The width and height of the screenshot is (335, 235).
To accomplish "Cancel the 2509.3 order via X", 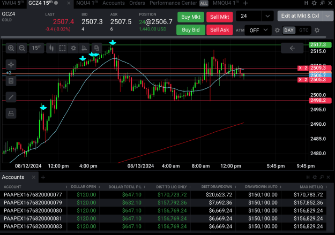I will pos(300,68).
